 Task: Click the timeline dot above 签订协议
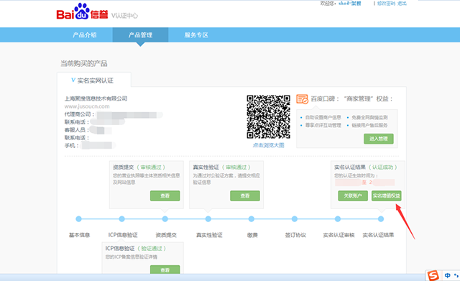point(295,218)
